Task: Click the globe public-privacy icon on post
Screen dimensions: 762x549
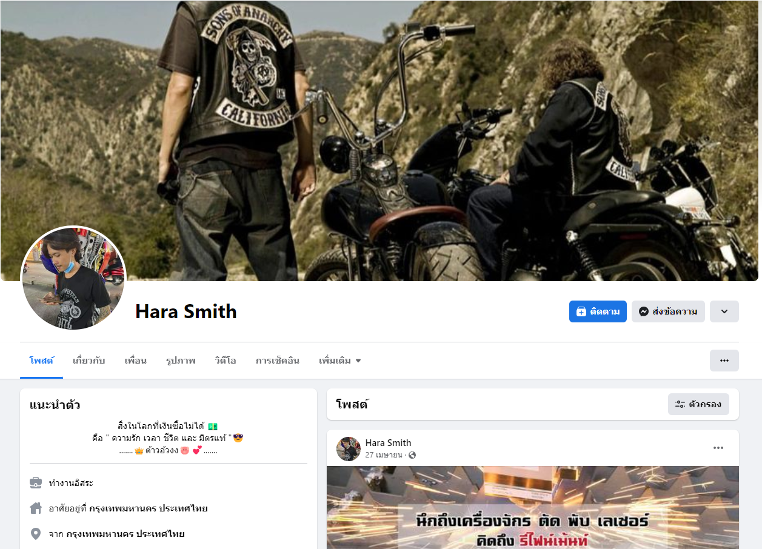Action: pos(412,455)
